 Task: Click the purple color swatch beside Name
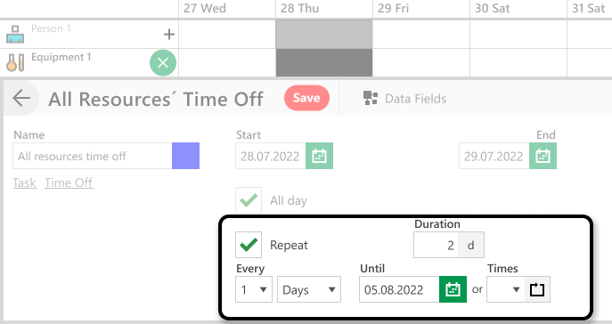[186, 156]
